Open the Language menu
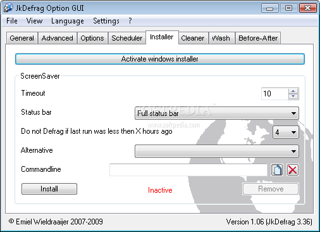The height and width of the screenshot is (232, 320). tap(68, 21)
